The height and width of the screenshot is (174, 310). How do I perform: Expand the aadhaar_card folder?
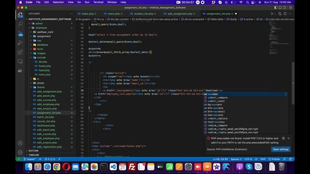tap(45, 32)
